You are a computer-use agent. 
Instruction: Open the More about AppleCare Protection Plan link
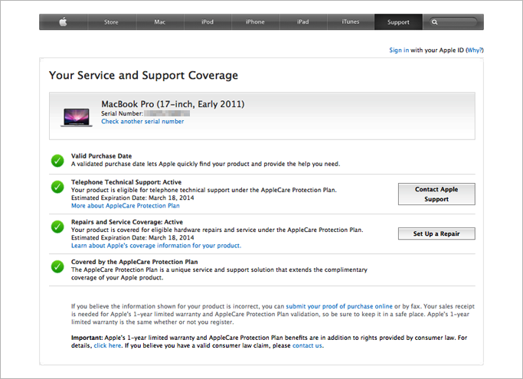[126, 206]
